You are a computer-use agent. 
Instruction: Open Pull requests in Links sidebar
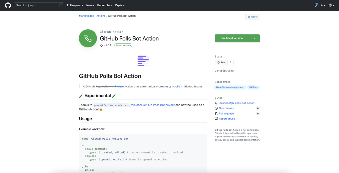point(227,113)
